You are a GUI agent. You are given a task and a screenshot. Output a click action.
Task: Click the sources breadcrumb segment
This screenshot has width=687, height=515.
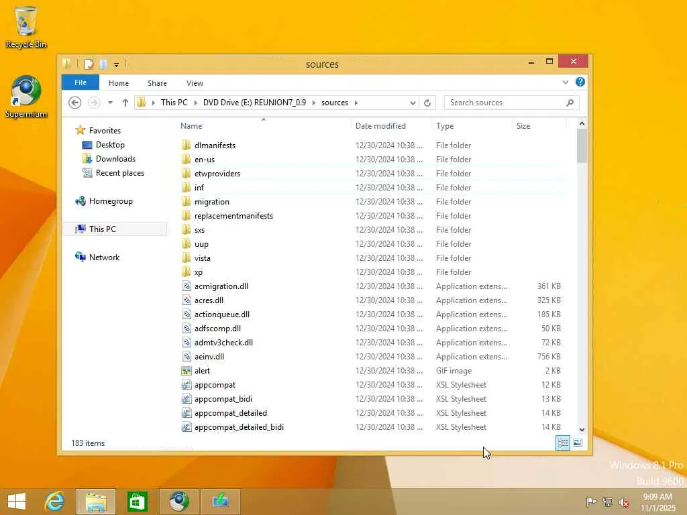pyautogui.click(x=335, y=103)
